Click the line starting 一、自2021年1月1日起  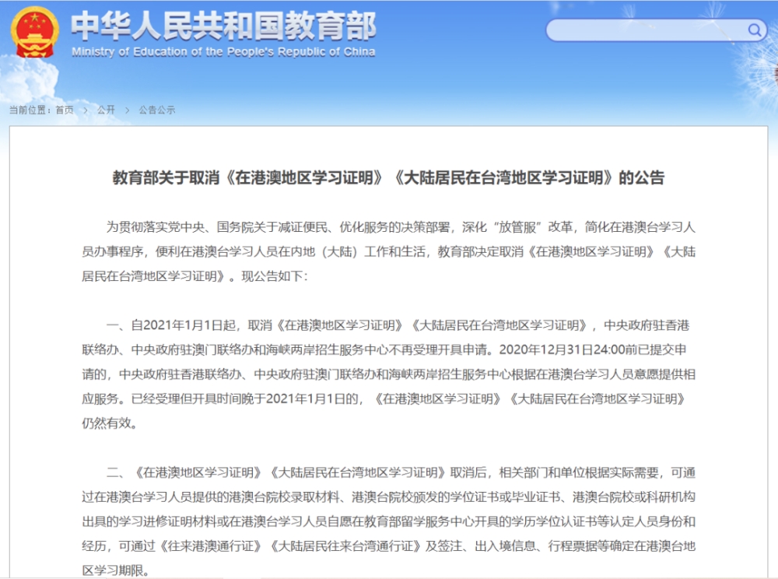click(398, 325)
